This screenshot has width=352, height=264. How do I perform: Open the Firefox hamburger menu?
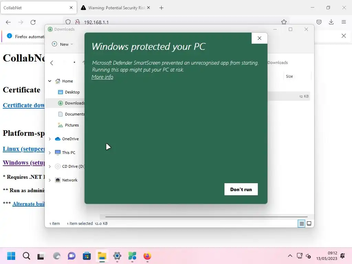pos(343,22)
